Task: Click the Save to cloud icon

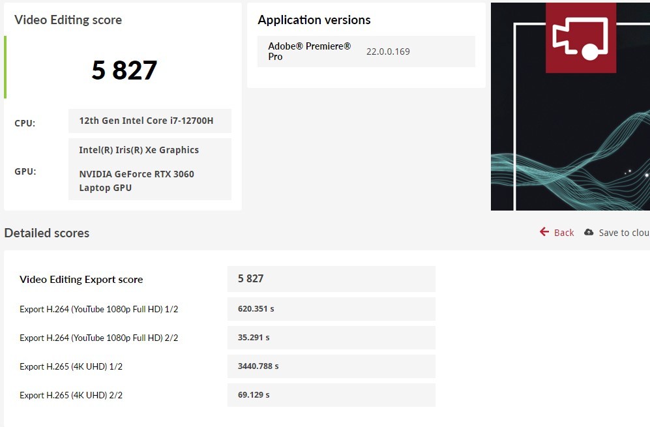Action: click(589, 233)
